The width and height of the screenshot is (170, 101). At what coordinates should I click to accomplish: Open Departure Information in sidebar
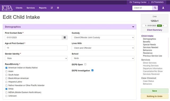pyautogui.click(x=153, y=68)
